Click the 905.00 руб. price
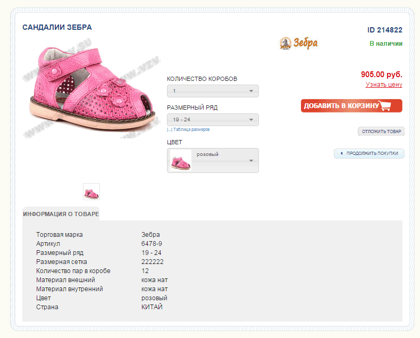The image size is (420, 338). pyautogui.click(x=381, y=75)
